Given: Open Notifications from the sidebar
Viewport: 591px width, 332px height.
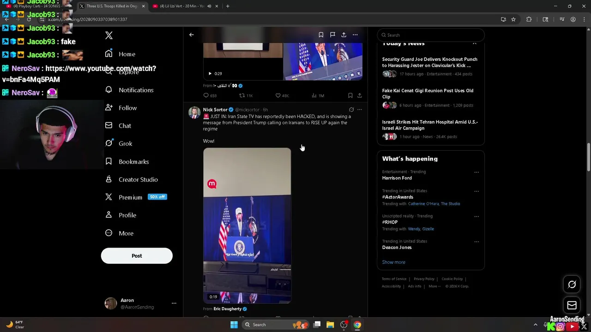Looking at the screenshot, I should coord(129,90).
